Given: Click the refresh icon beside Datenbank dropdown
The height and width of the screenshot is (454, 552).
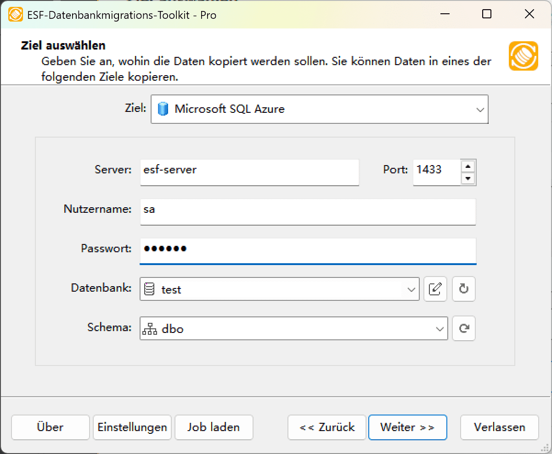Looking at the screenshot, I should [463, 289].
